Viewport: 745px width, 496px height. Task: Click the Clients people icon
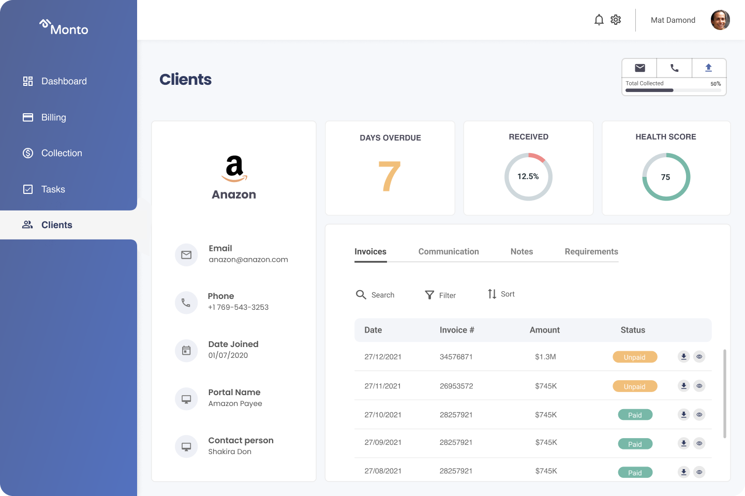(27, 224)
